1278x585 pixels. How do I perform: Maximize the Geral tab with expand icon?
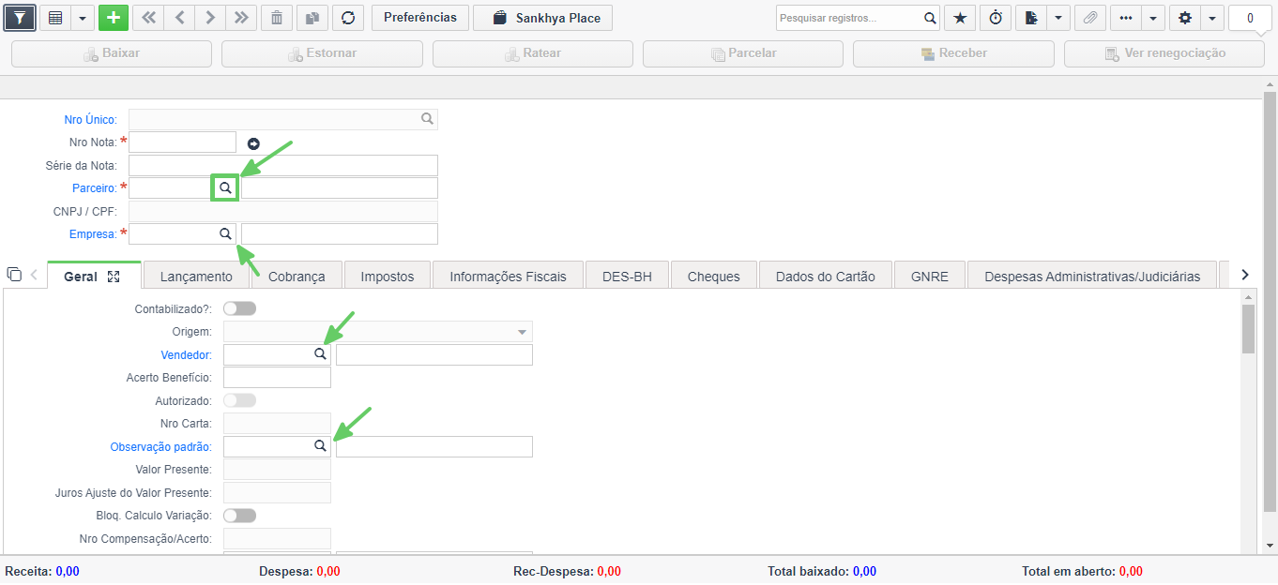pyautogui.click(x=114, y=277)
